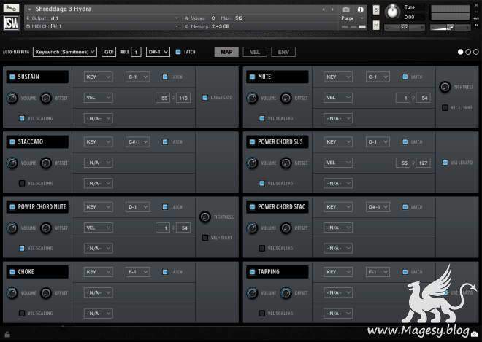482x342 pixels.
Task: Switch to the VEL tab
Action: 255,52
